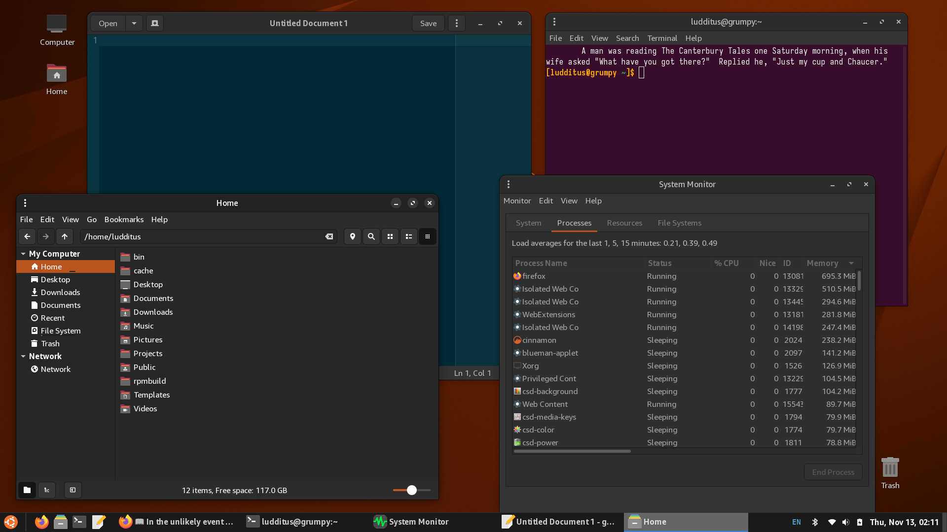
Task: Click the End Process button
Action: [x=833, y=472]
